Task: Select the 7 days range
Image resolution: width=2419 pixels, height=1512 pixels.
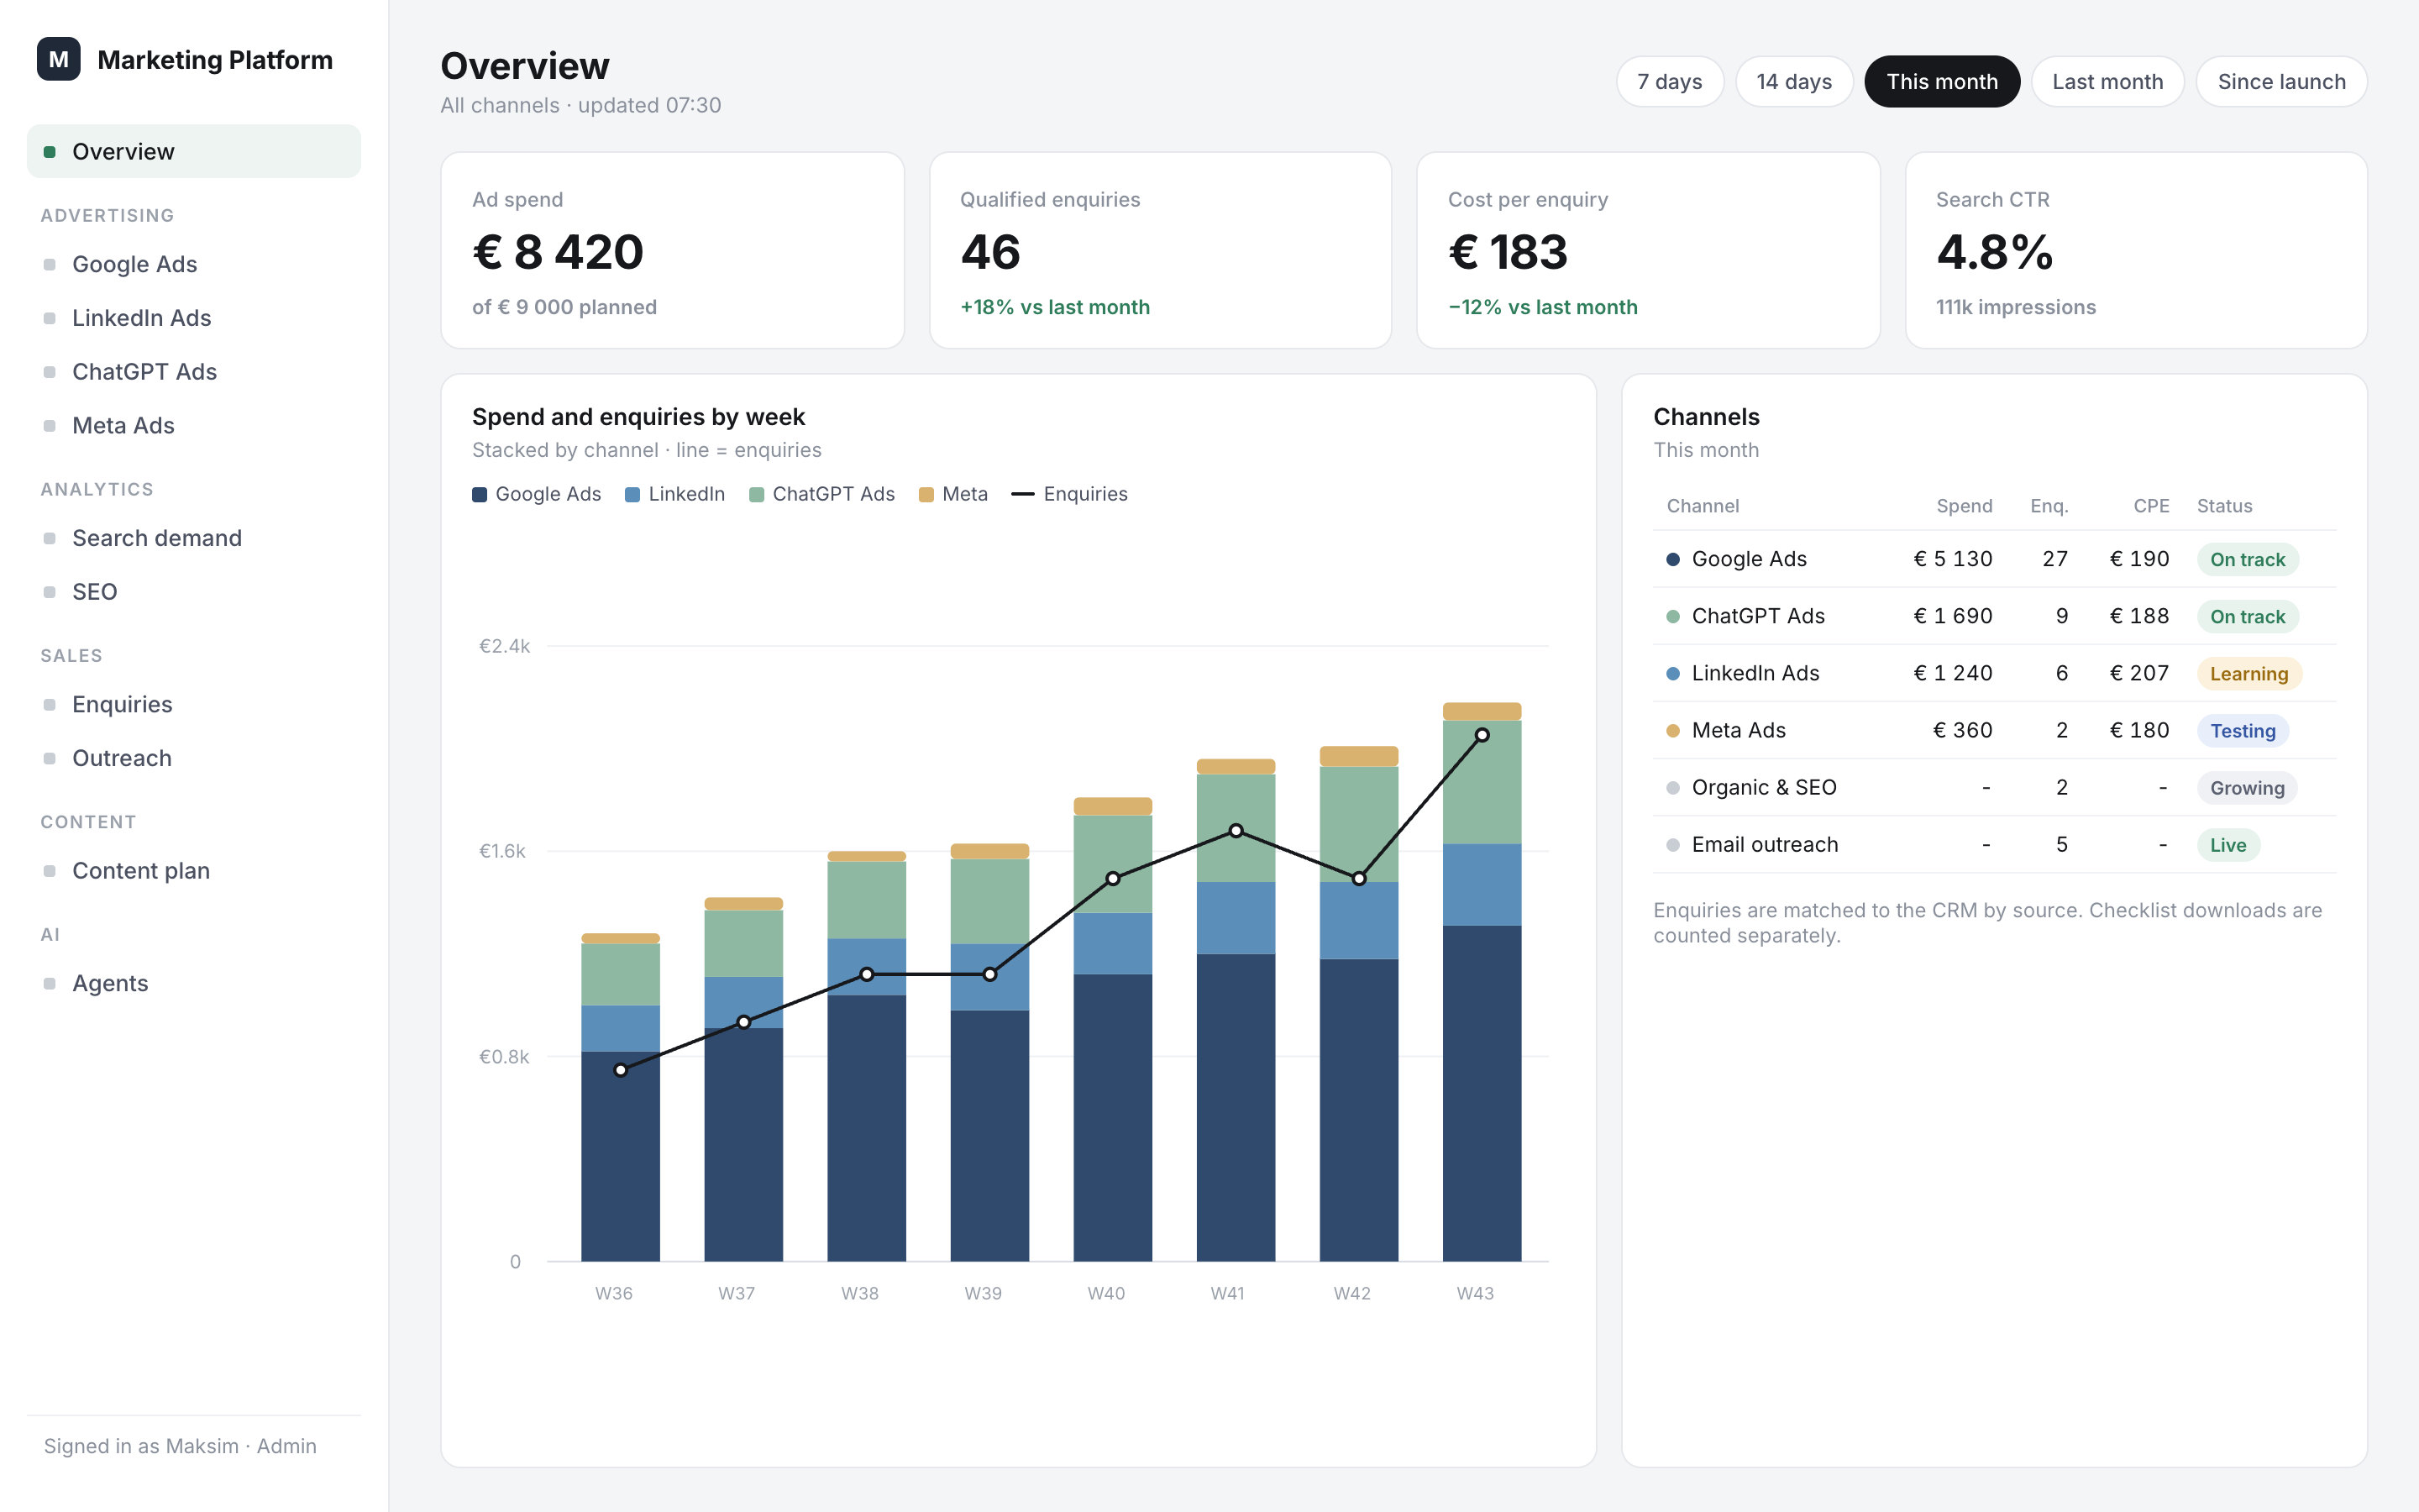Action: 1669,82
